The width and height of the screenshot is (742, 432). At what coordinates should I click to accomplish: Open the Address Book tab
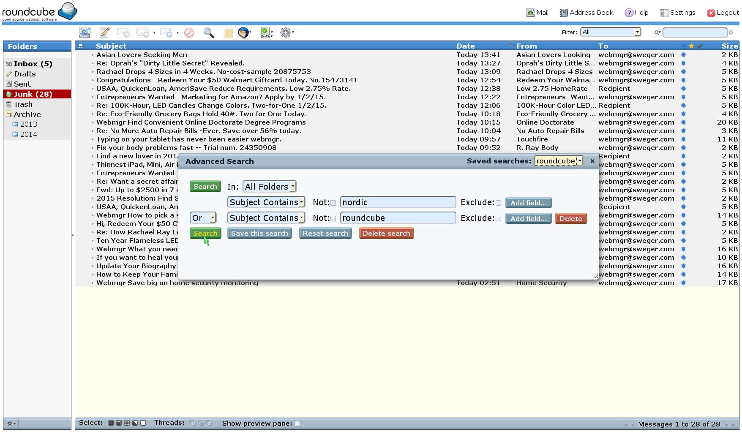coord(587,13)
